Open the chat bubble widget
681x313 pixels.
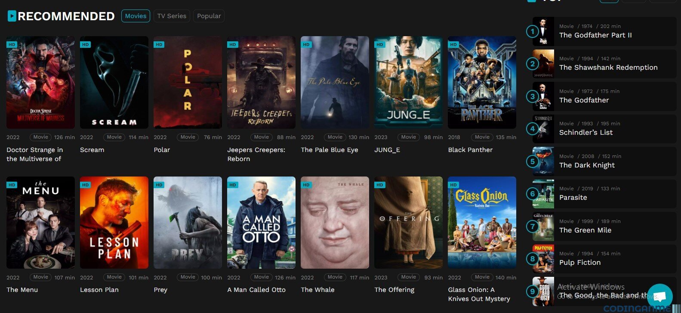[659, 297]
